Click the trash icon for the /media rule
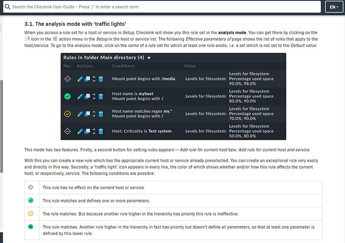The image size is (345, 243). pos(100,79)
